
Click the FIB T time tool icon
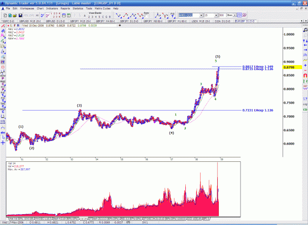172,15
